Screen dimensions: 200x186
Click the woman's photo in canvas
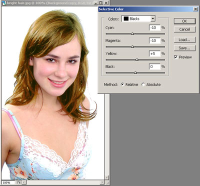coord(52,93)
